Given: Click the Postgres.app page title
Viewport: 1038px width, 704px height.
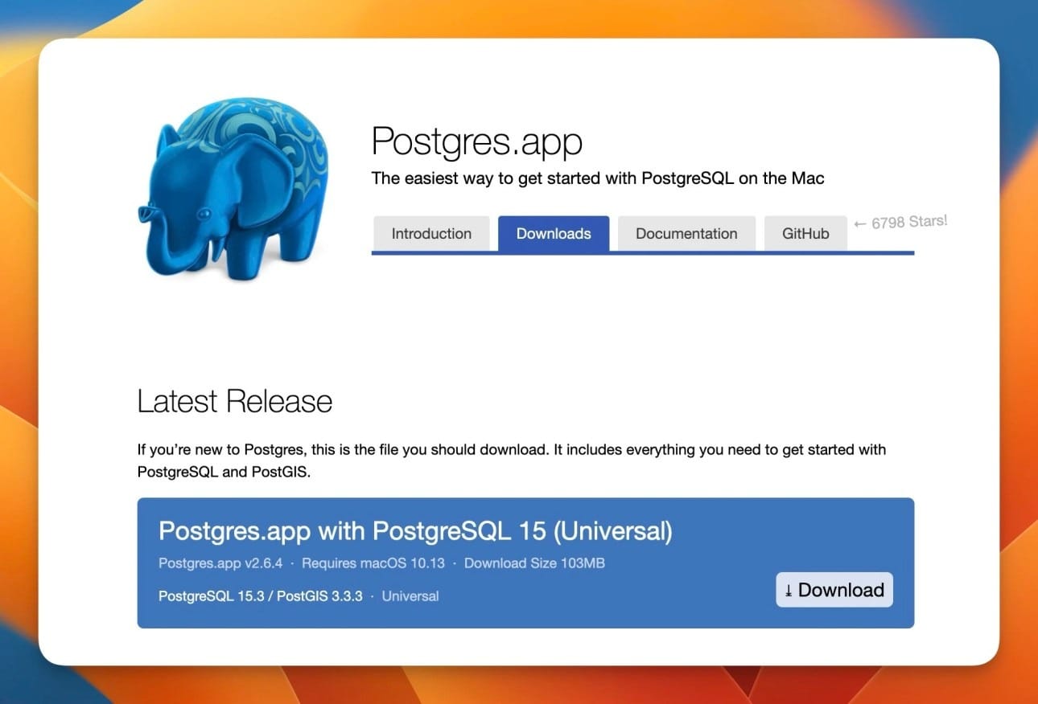Looking at the screenshot, I should 476,141.
